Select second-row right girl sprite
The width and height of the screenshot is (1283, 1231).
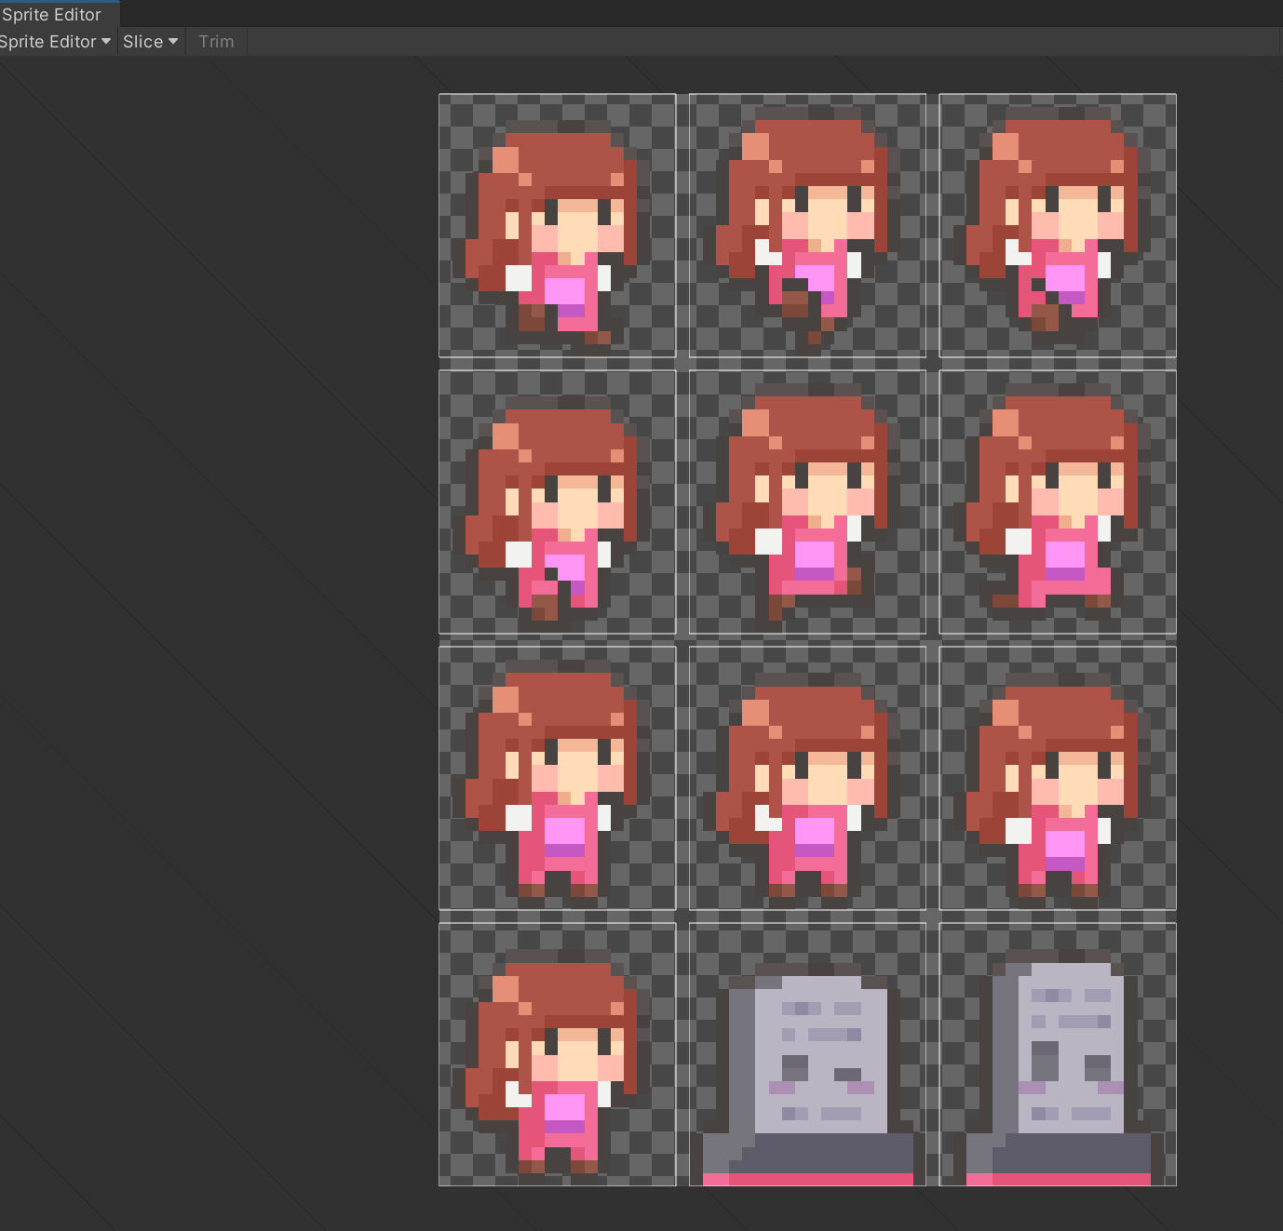[x=1058, y=502]
